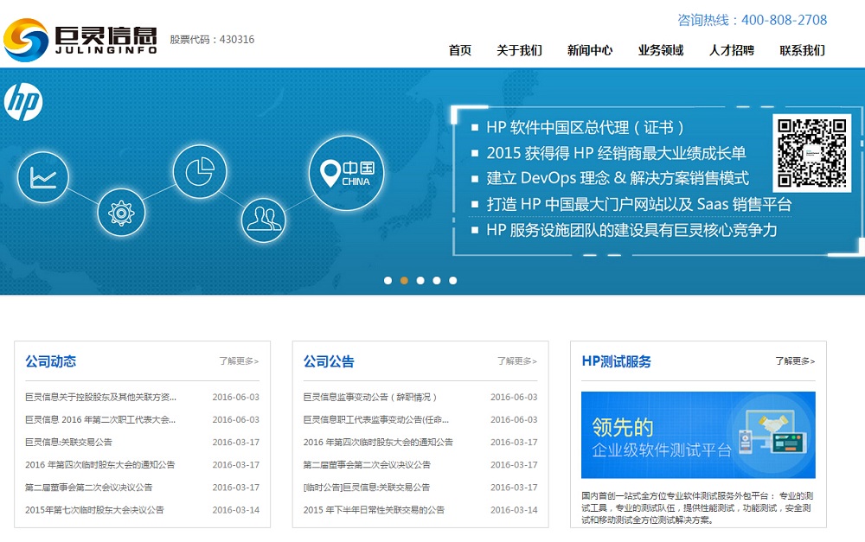Open 第二届董事会第二次会议决议公告 in 公司公告

point(367,465)
